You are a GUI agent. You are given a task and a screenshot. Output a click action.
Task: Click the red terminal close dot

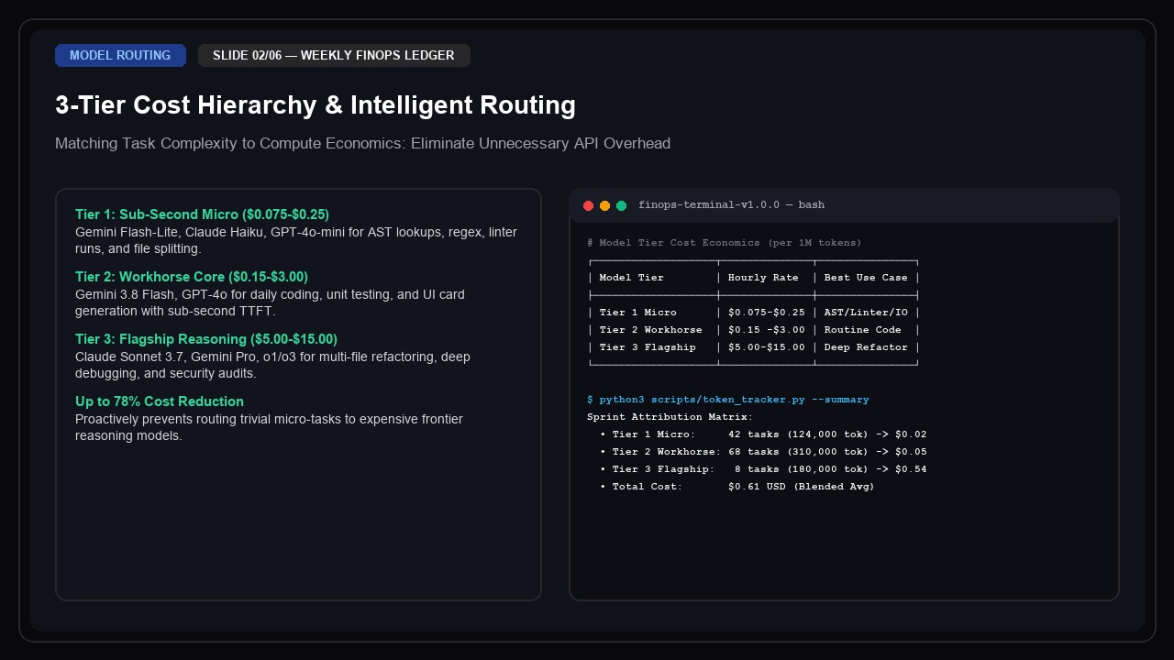pos(589,205)
